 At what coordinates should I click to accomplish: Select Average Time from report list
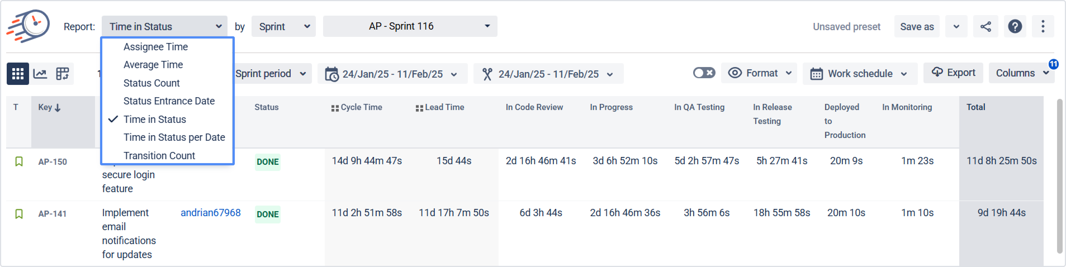click(153, 65)
